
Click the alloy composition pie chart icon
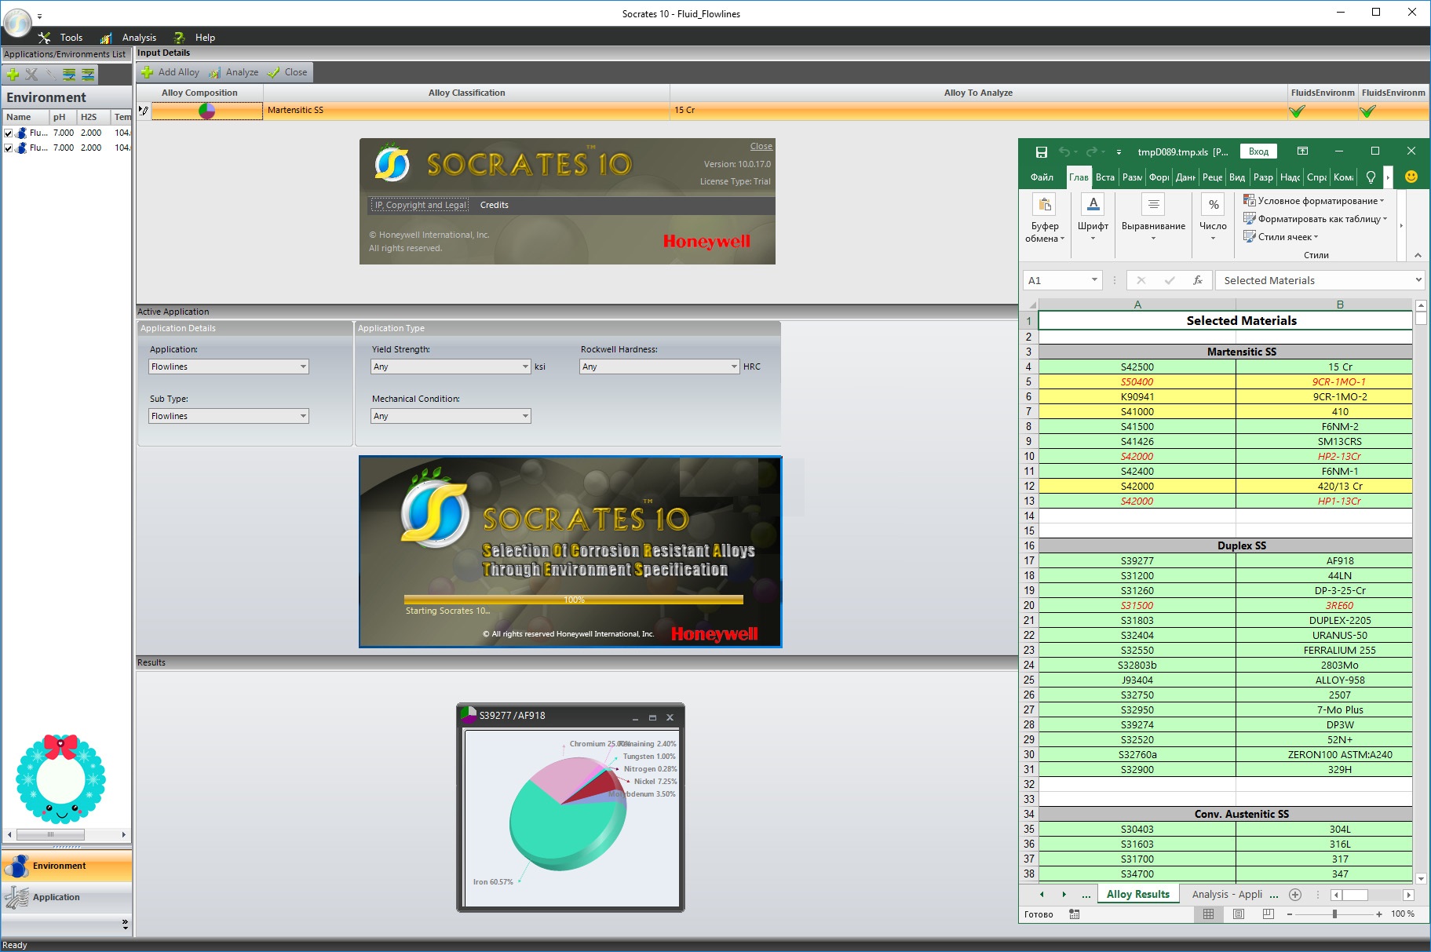tap(206, 111)
